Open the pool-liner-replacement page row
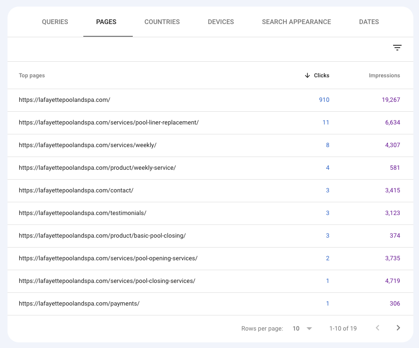This screenshot has width=419, height=348. [210, 123]
